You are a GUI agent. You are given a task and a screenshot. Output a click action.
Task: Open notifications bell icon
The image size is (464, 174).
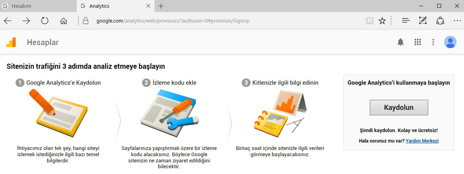click(401, 42)
